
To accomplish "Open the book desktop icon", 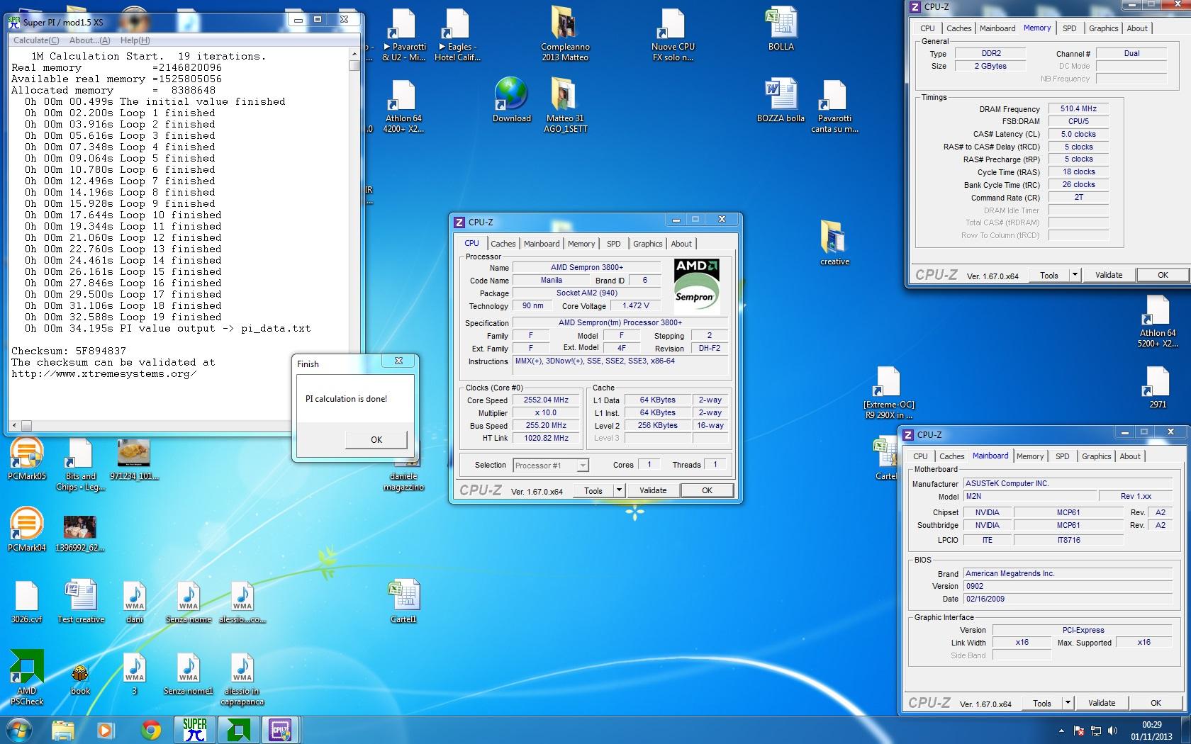I will [80, 679].
